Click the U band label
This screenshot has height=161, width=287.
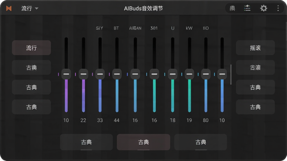click(x=173, y=28)
